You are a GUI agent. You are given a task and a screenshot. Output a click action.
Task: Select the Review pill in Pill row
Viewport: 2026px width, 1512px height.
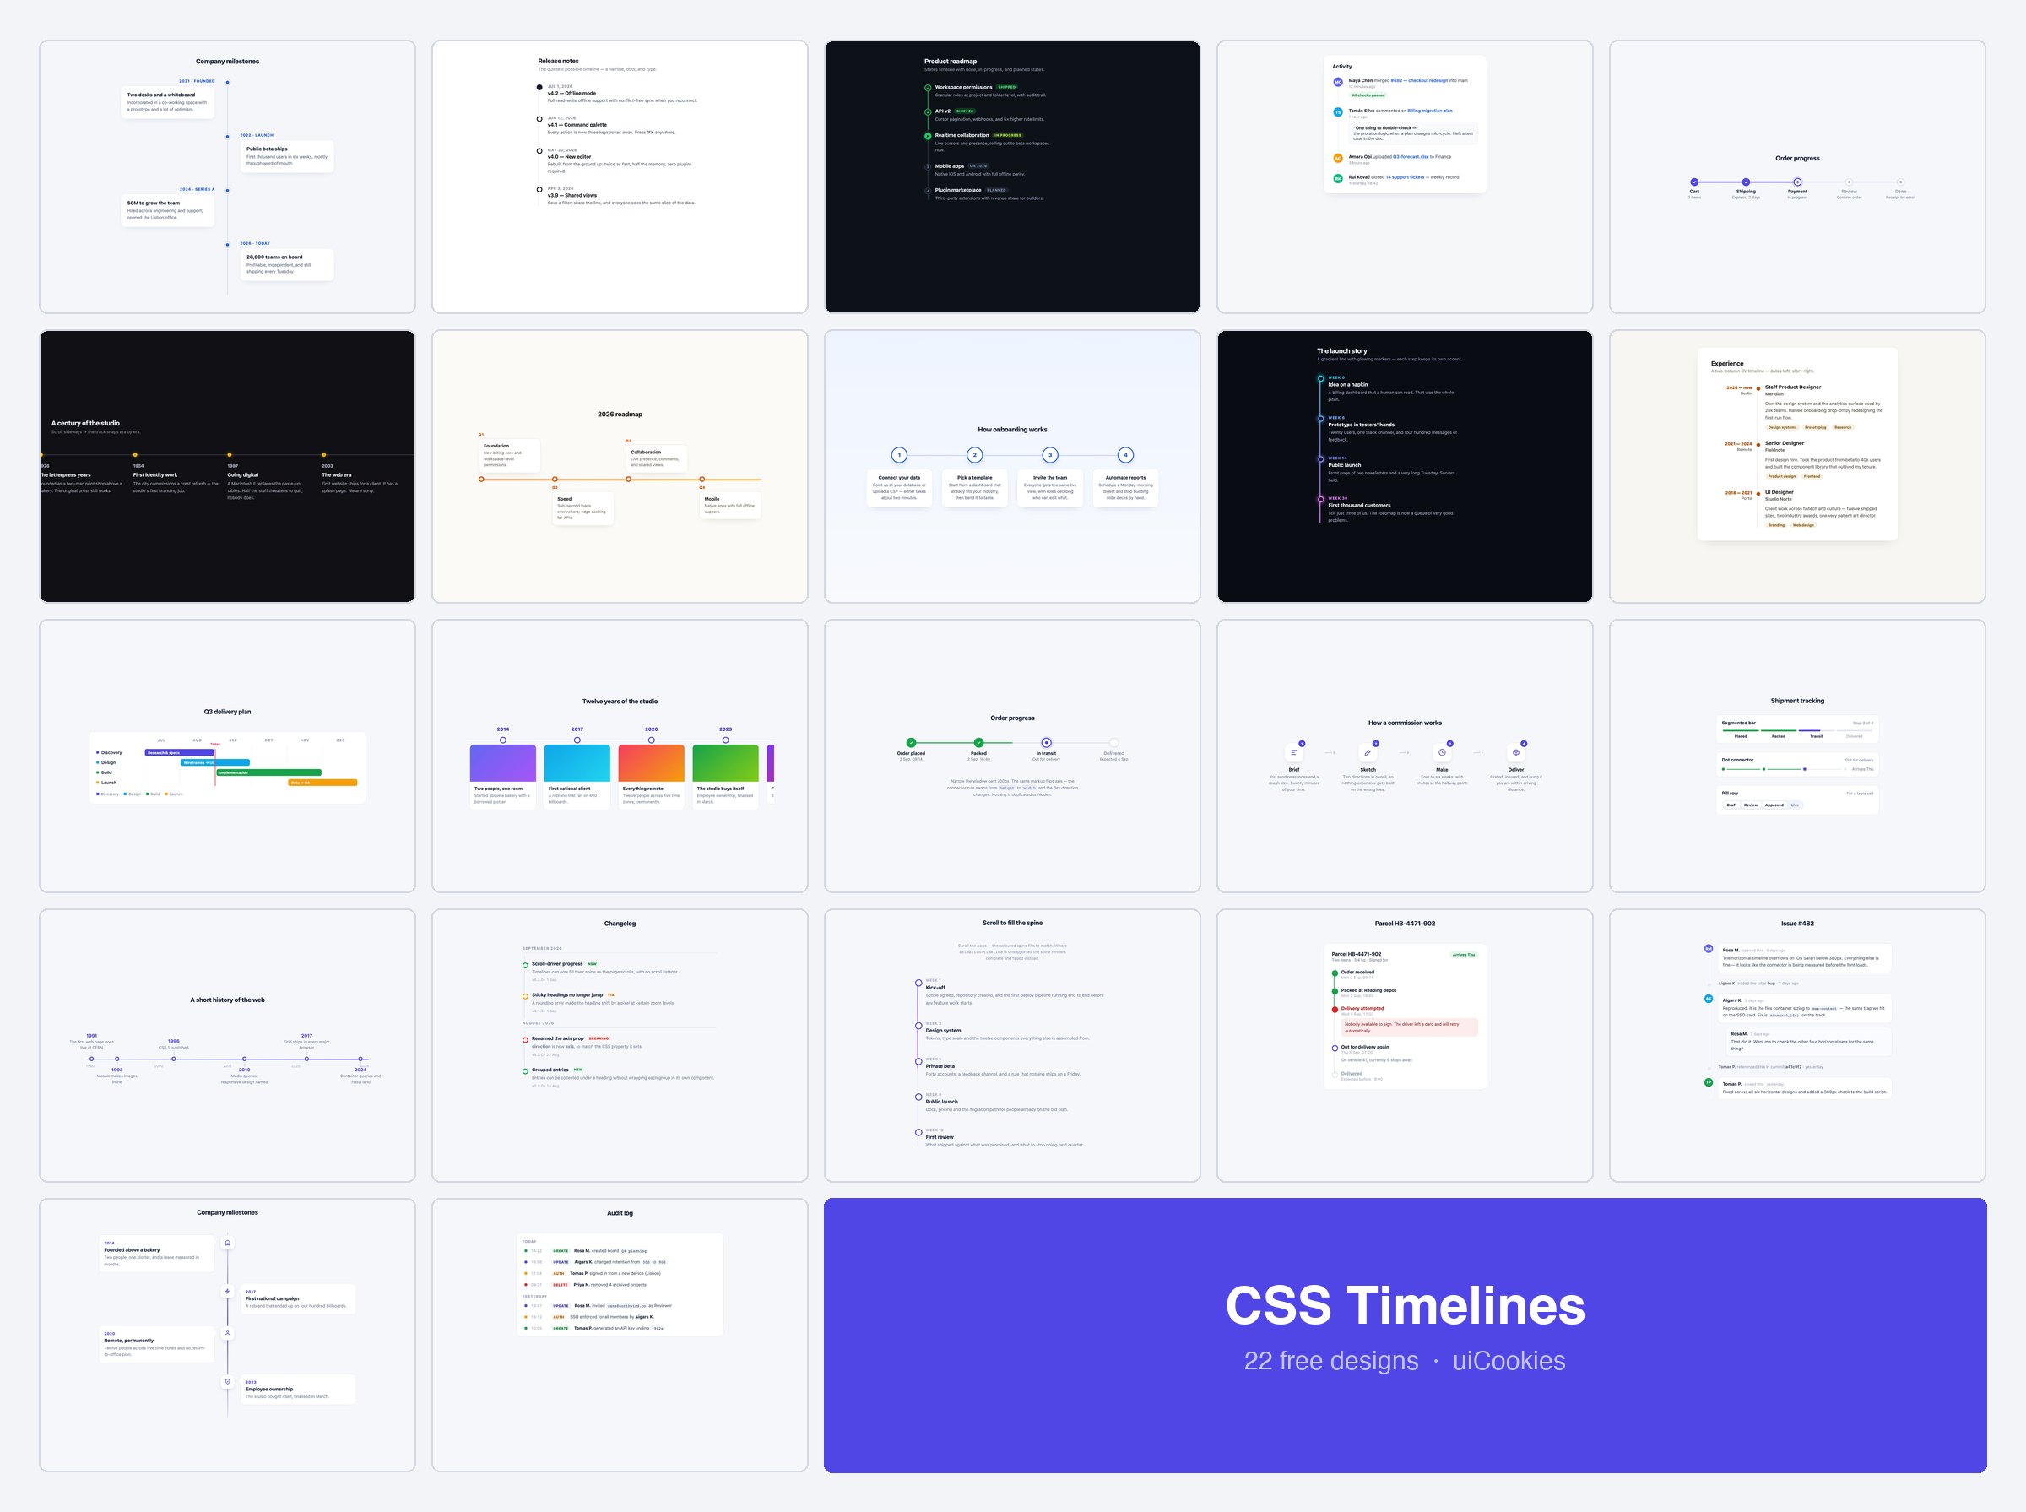click(1751, 805)
